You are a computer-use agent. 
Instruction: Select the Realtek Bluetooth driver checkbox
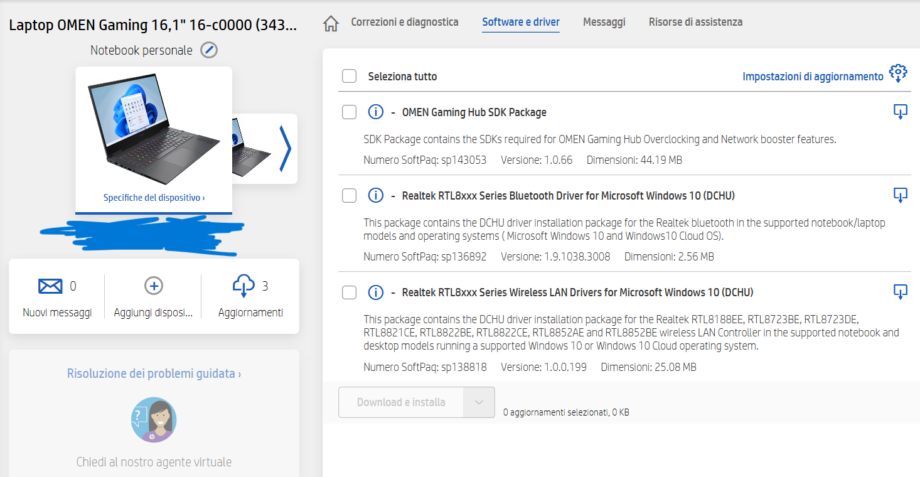tap(349, 195)
